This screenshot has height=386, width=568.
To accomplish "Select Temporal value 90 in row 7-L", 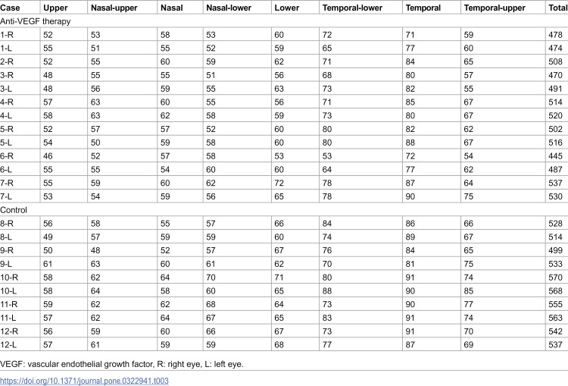I will (x=410, y=196).
